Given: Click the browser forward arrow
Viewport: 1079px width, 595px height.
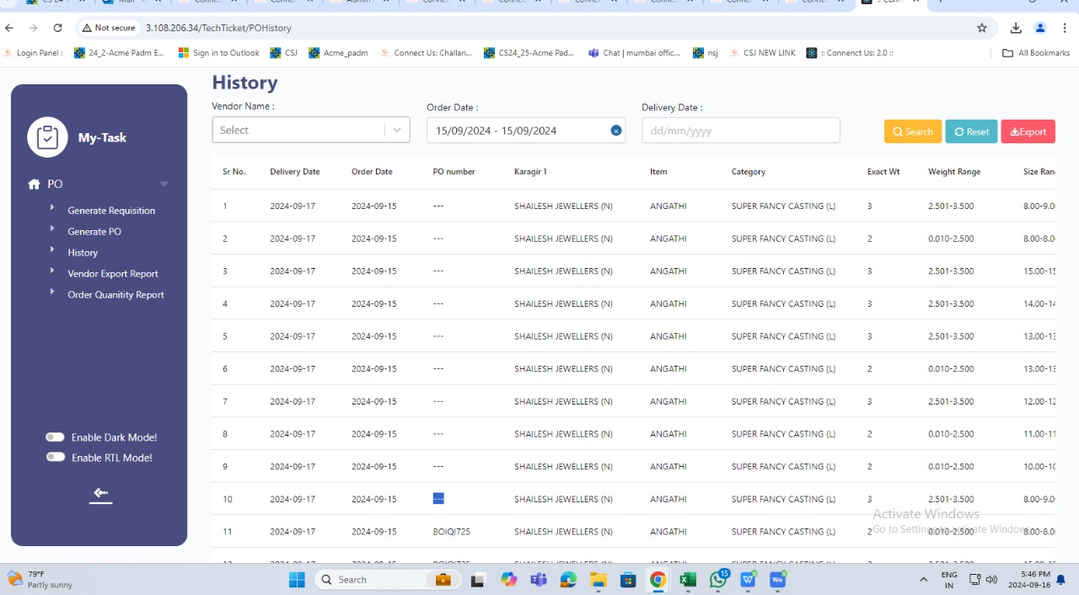Looking at the screenshot, I should tap(34, 28).
